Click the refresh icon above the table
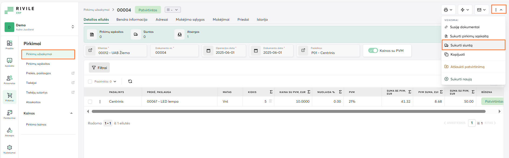The width and height of the screenshot is (509, 158). coord(130,81)
